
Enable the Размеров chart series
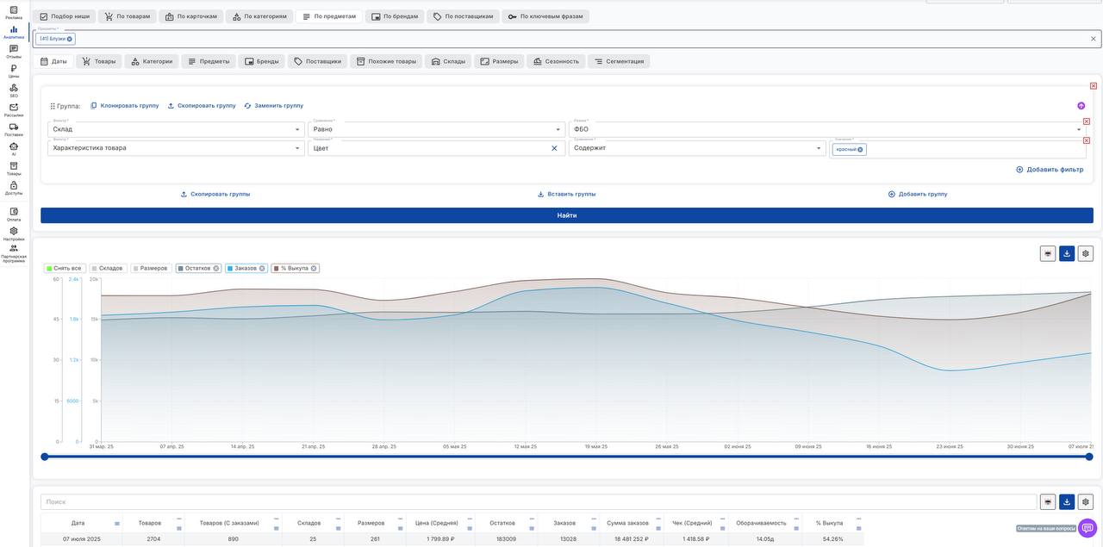tap(150, 268)
